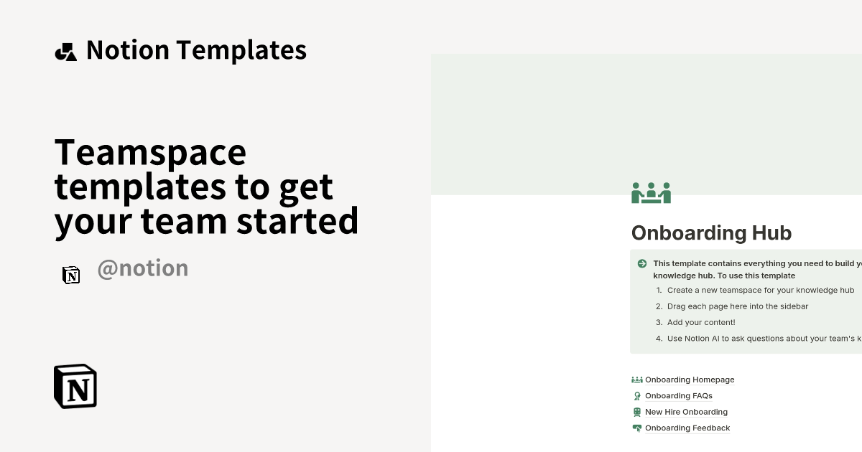
Task: Click the light green page cover area
Action: [x=646, y=122]
